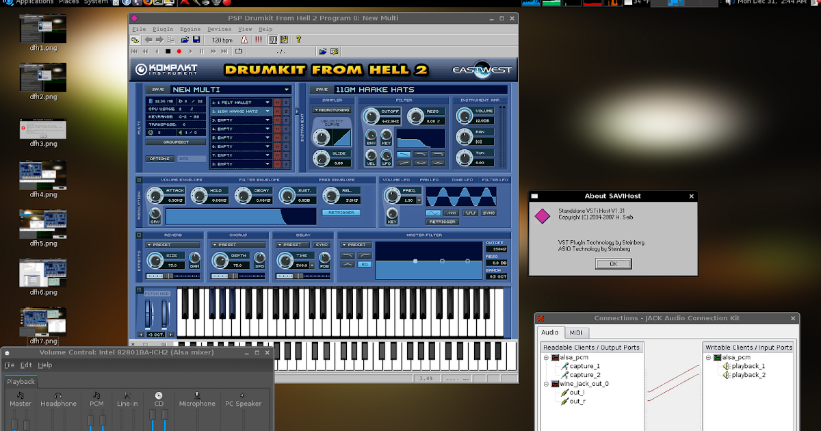821x431 pixels.
Task: Click the piano keyboard icon on the toolbar
Action: pyautogui.click(x=273, y=40)
